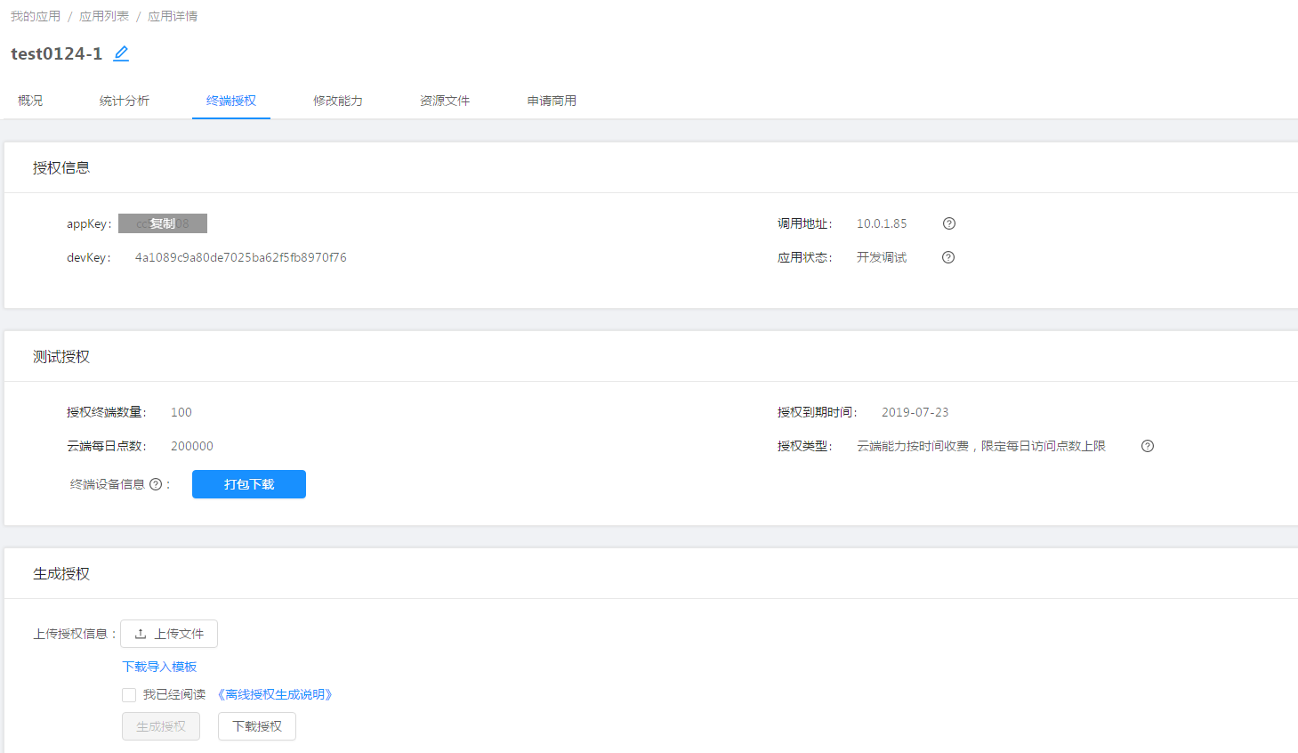Screen dimensions: 1298x753
Task: Open the help icon next to 终端设备信息
Action: pos(157,483)
